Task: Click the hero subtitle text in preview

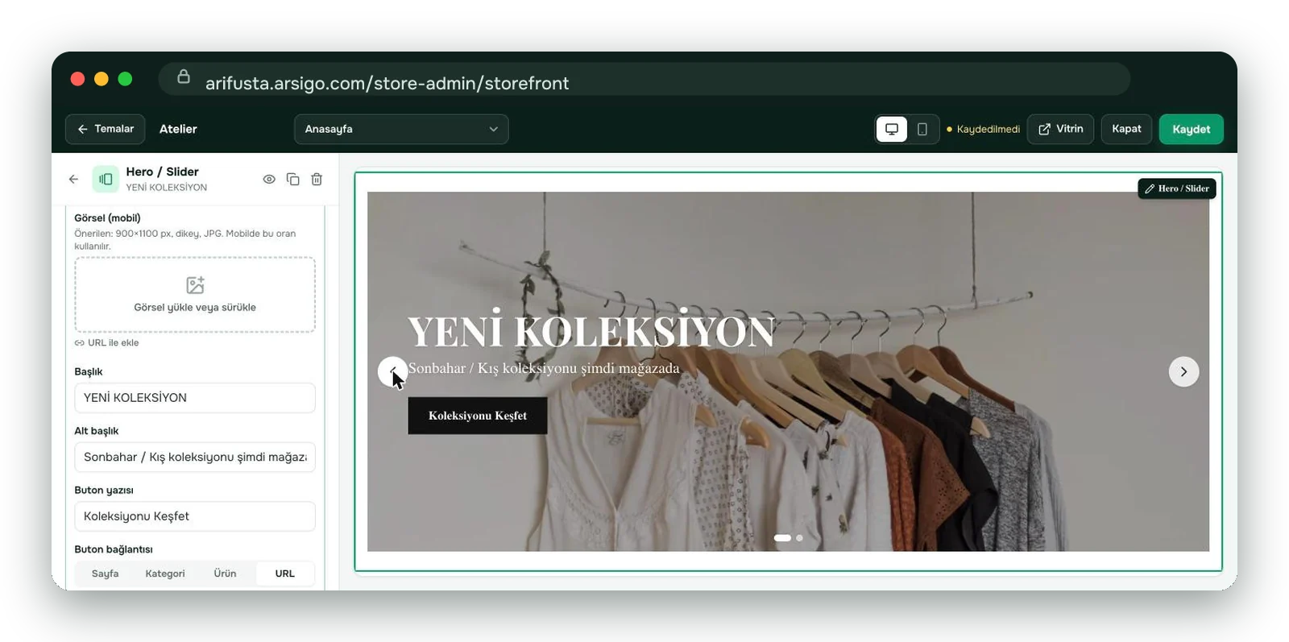Action: (x=544, y=368)
